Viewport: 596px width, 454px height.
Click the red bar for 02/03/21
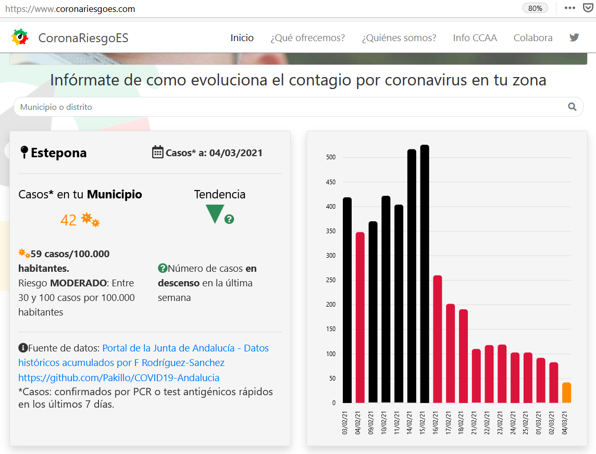(x=554, y=382)
